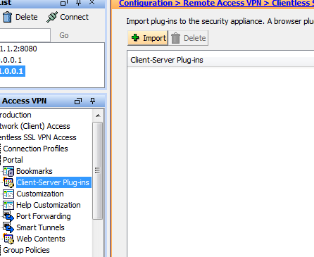Viewport: 314px width, 257px height.
Task: Click the Client-Server Plug-ins tree icon
Action: click(8, 182)
